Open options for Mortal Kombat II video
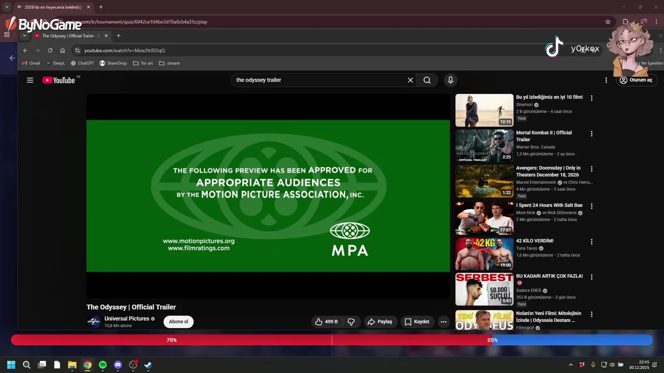Image resolution: width=664 pixels, height=373 pixels. (x=591, y=134)
